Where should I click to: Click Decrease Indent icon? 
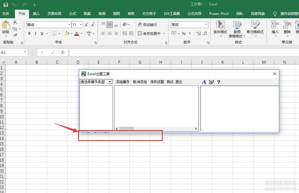[x=125, y=33]
